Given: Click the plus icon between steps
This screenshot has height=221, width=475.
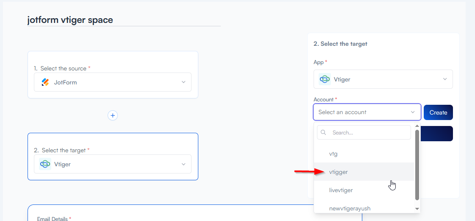Looking at the screenshot, I should click(113, 115).
